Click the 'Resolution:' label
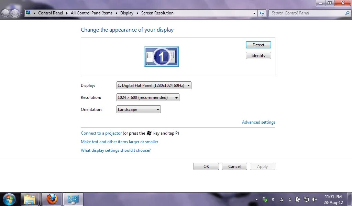The width and height of the screenshot is (352, 206). click(x=91, y=98)
